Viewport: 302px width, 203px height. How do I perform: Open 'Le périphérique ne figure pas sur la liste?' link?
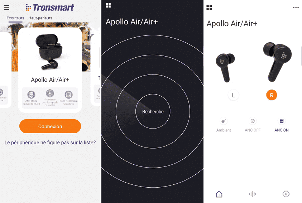50,142
